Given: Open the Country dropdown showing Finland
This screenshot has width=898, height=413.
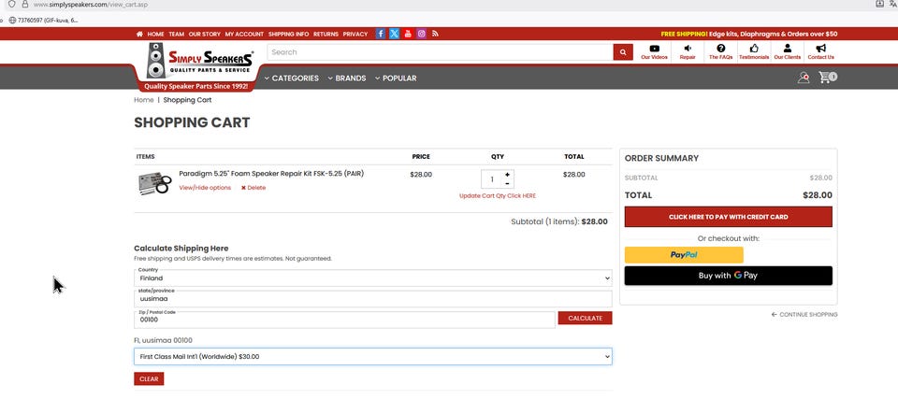Looking at the screenshot, I should [373, 278].
